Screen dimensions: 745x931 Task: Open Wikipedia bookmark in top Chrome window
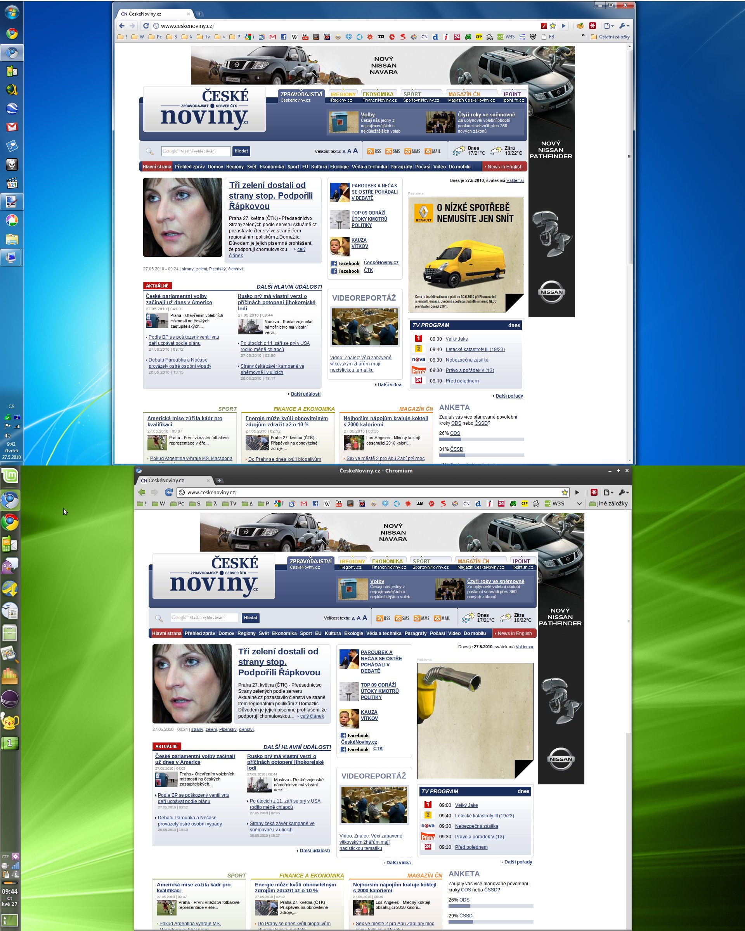(x=295, y=37)
